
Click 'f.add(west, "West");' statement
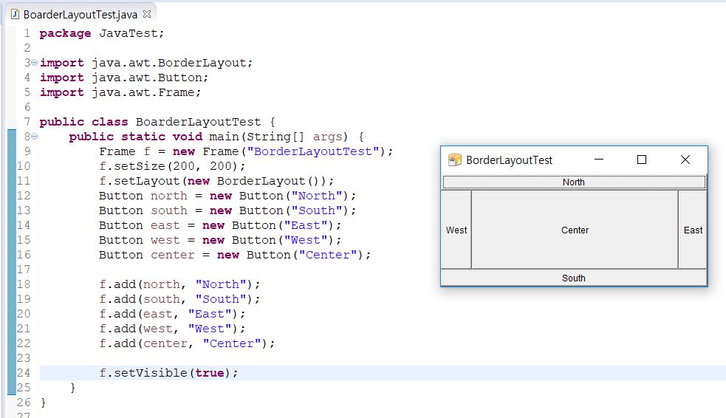tap(172, 329)
